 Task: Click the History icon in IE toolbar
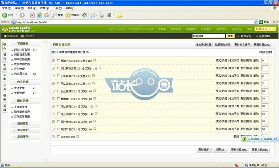pos(85,15)
